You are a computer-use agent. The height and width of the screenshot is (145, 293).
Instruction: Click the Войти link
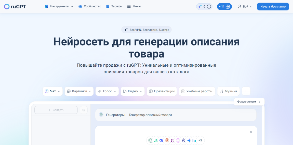(x=247, y=7)
